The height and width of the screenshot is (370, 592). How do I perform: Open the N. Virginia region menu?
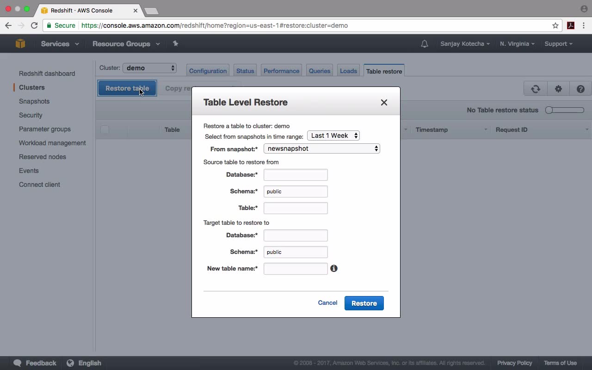coord(517,44)
